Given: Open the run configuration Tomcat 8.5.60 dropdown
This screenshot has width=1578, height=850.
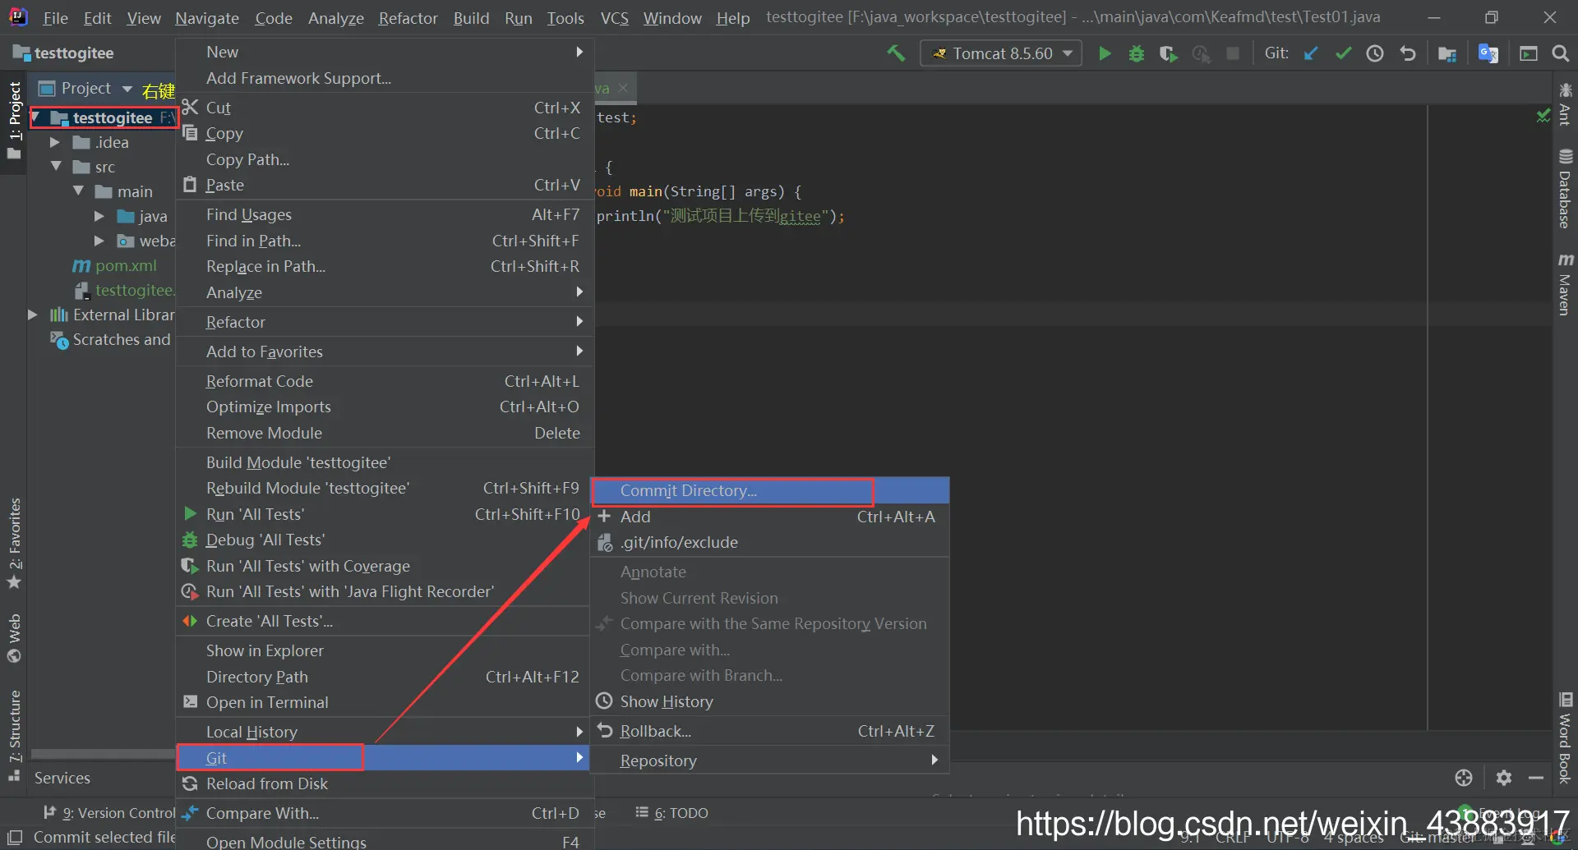Looking at the screenshot, I should [x=1000, y=53].
